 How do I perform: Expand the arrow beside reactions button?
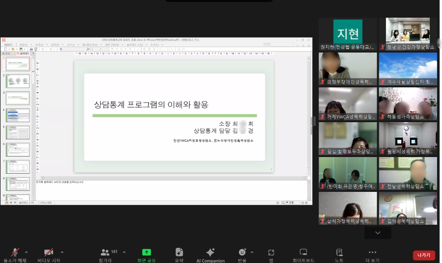(252, 252)
